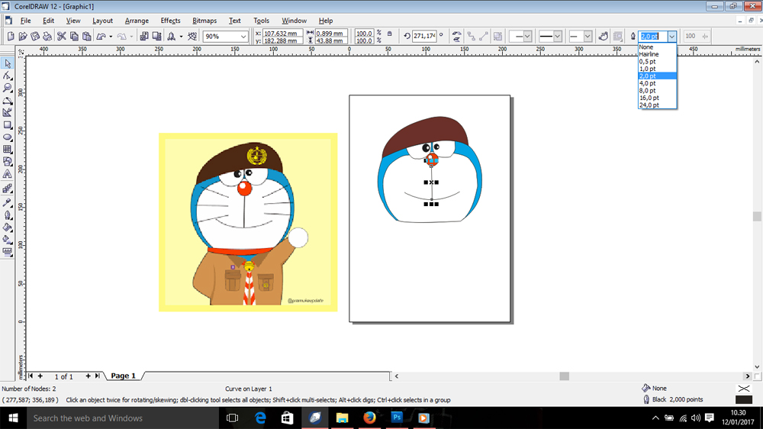
Task: Open Photoshop from the taskbar
Action: click(x=397, y=418)
